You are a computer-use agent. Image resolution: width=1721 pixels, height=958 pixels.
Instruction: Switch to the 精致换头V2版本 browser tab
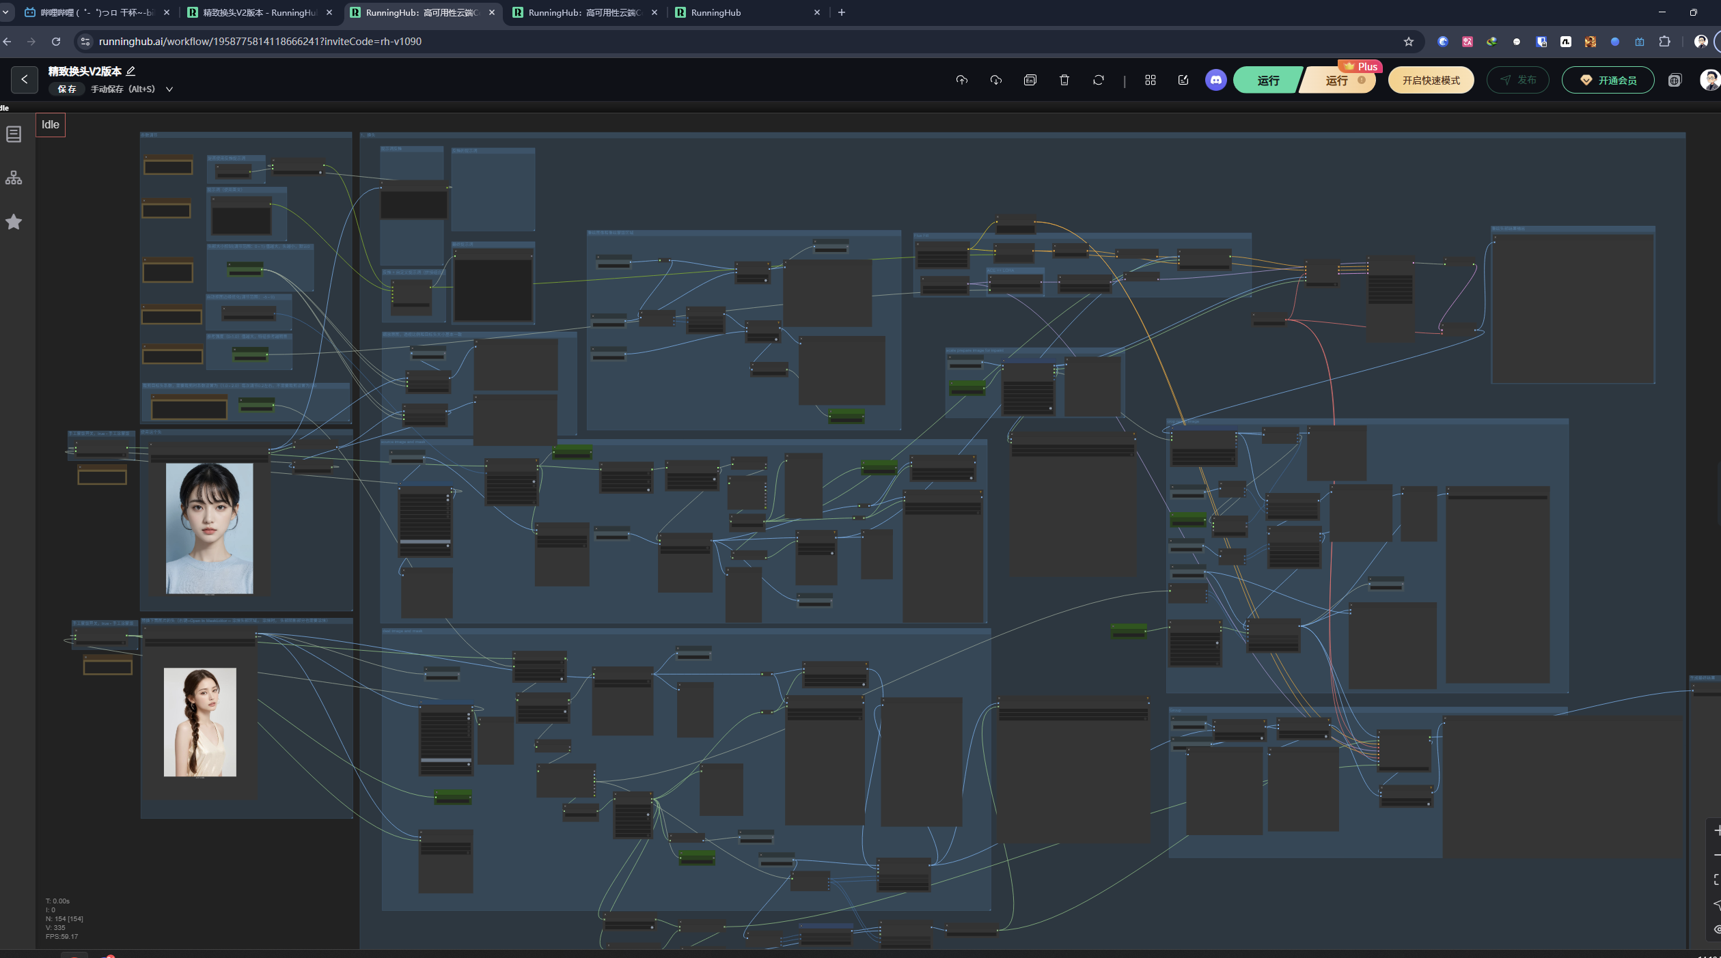pos(259,12)
